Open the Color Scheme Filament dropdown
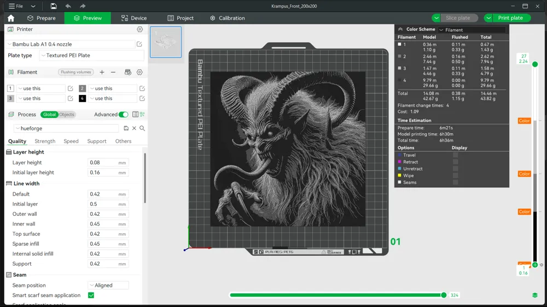The width and height of the screenshot is (547, 307). pyautogui.click(x=472, y=29)
